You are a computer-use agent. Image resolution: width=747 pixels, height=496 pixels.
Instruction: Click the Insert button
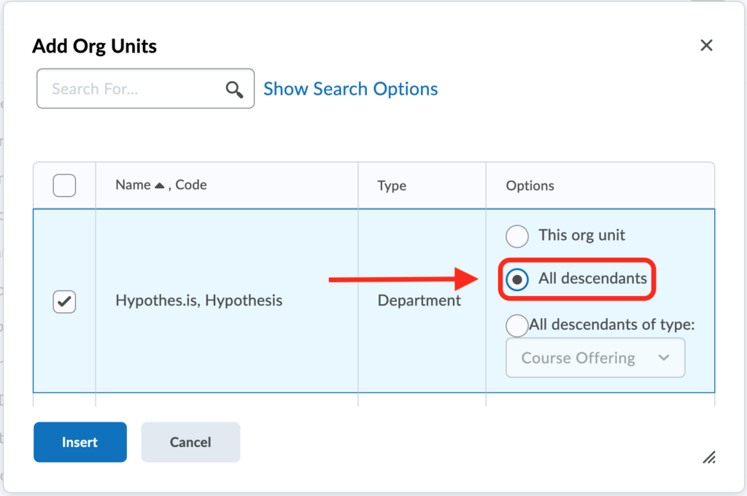[80, 442]
